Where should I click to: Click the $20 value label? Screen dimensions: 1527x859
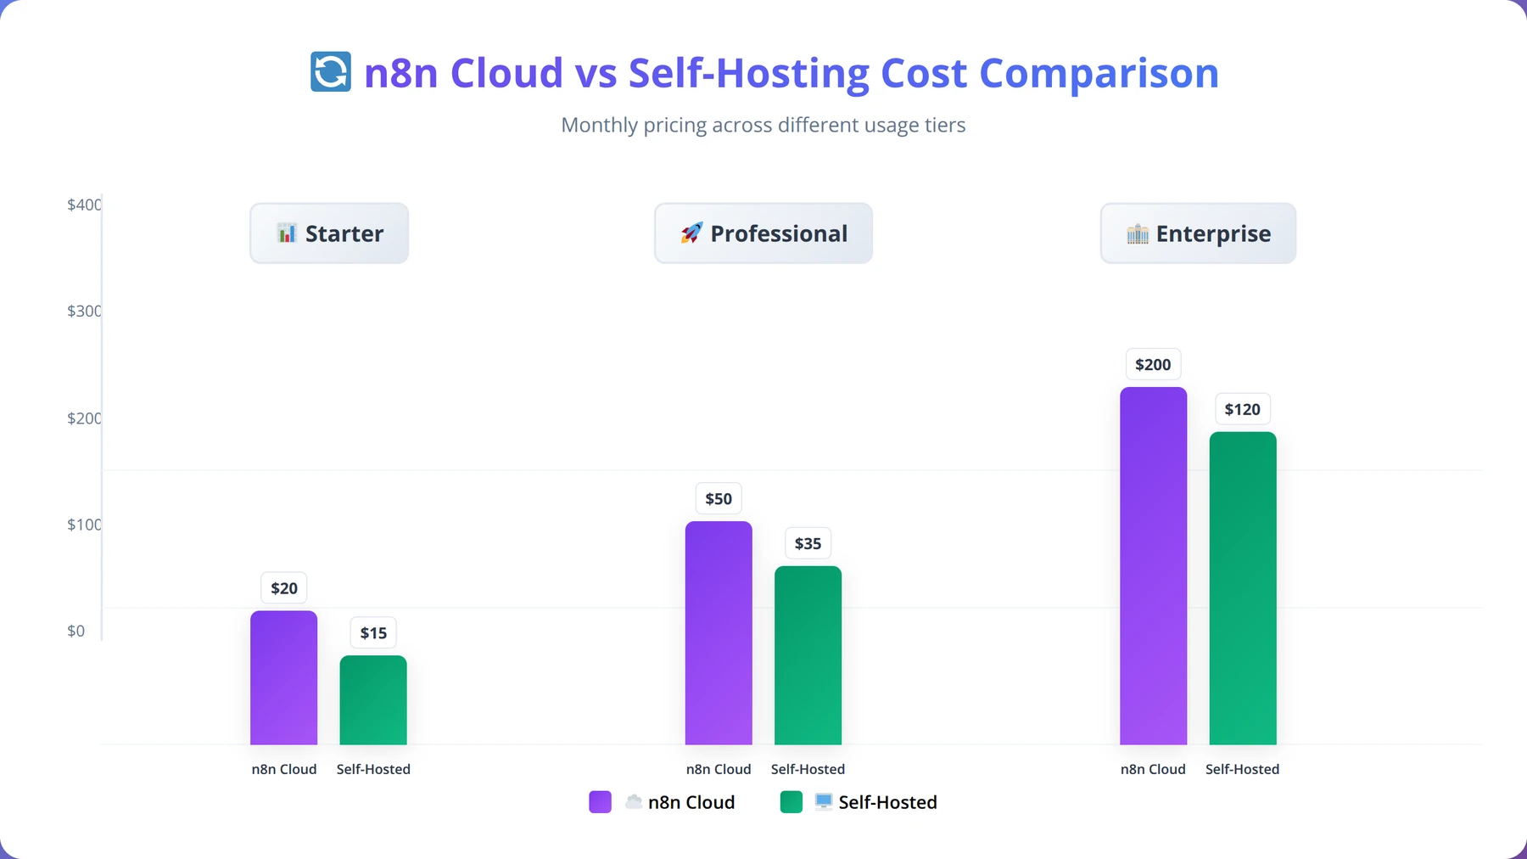pyautogui.click(x=284, y=588)
